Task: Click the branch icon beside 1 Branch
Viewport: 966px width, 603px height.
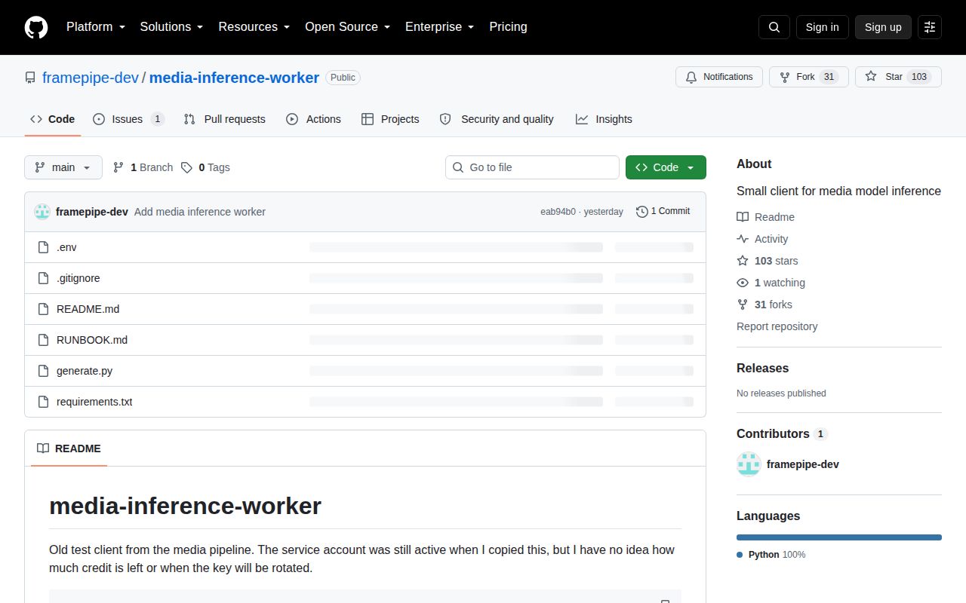Action: 118,167
